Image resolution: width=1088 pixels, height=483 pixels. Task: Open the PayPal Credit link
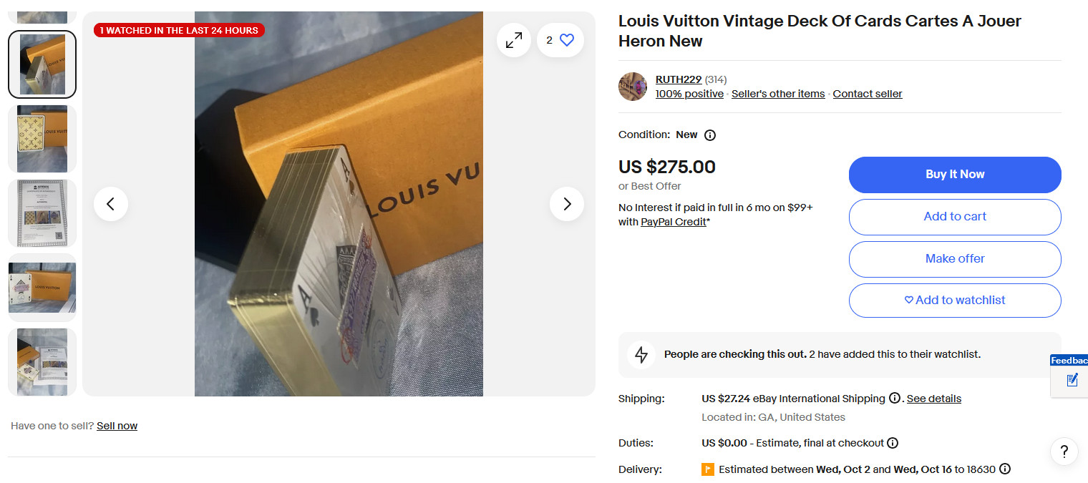[x=673, y=222]
